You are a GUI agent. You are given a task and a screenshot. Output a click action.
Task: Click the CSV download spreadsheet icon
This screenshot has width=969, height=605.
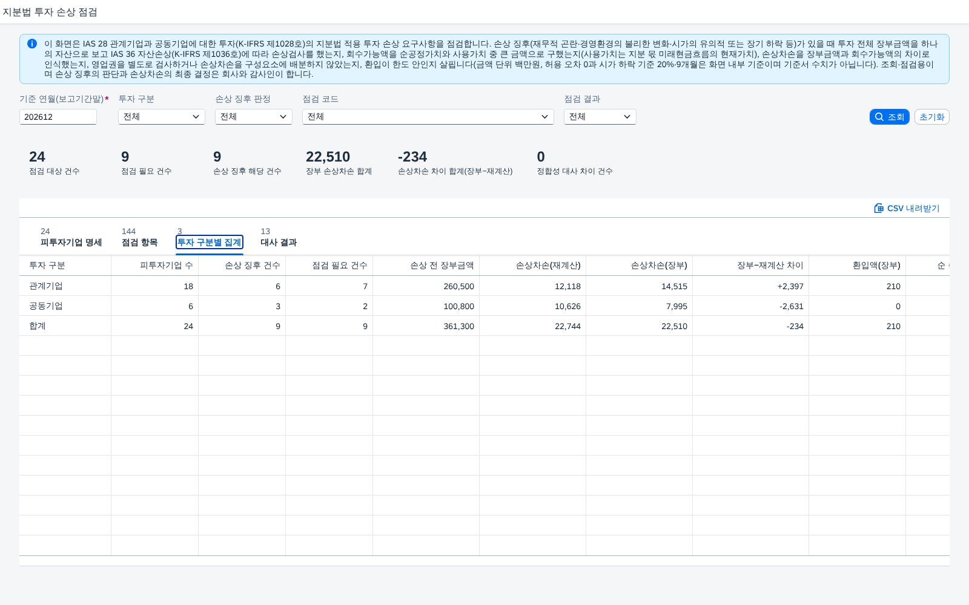(879, 208)
